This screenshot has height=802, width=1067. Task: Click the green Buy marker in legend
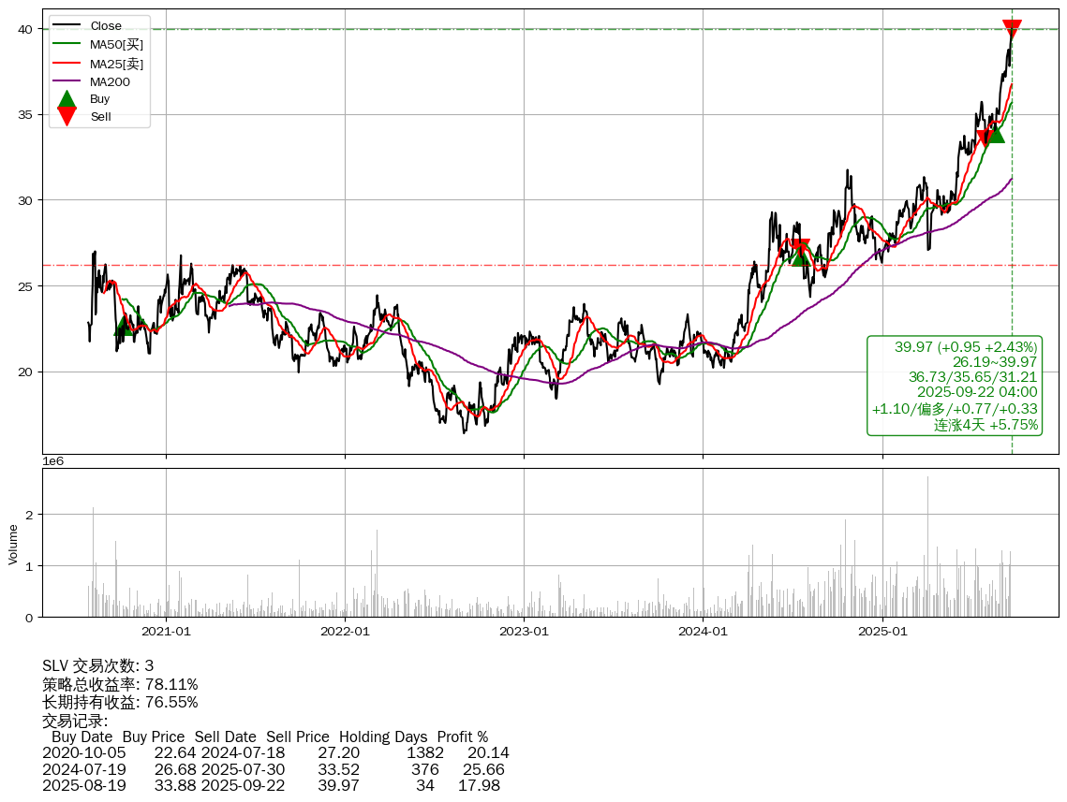point(67,98)
